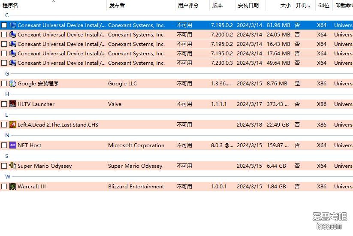Click the S group header letter
The width and height of the screenshot is (353, 236).
7,156
